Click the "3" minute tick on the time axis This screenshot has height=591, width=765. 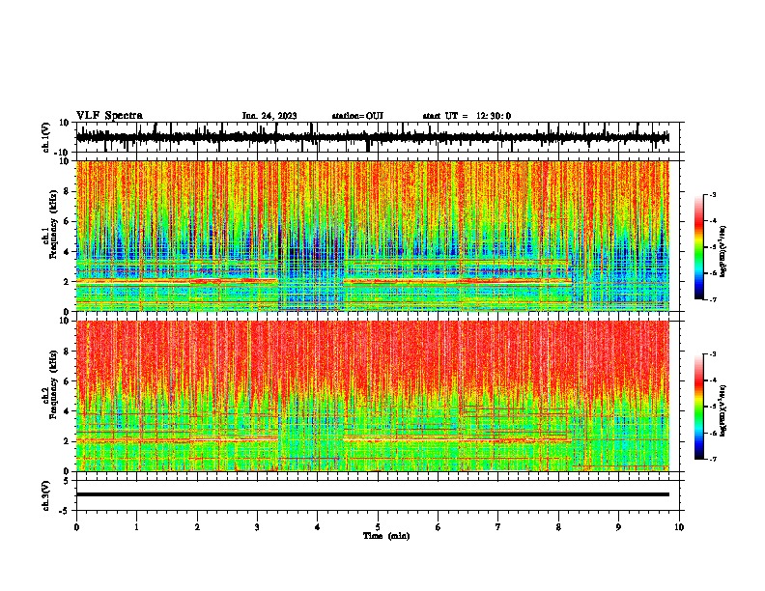pos(257,527)
